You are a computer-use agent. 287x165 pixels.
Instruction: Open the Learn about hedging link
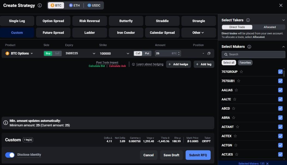coord(150,64)
